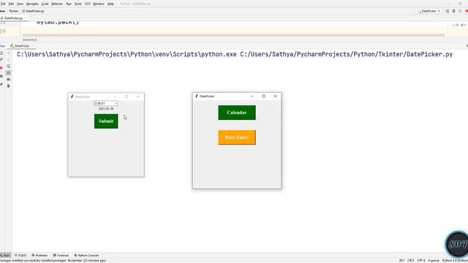This screenshot has height=263, width=468.
Task: Open the Terminal tool window tab
Action: pyautogui.click(x=61, y=255)
